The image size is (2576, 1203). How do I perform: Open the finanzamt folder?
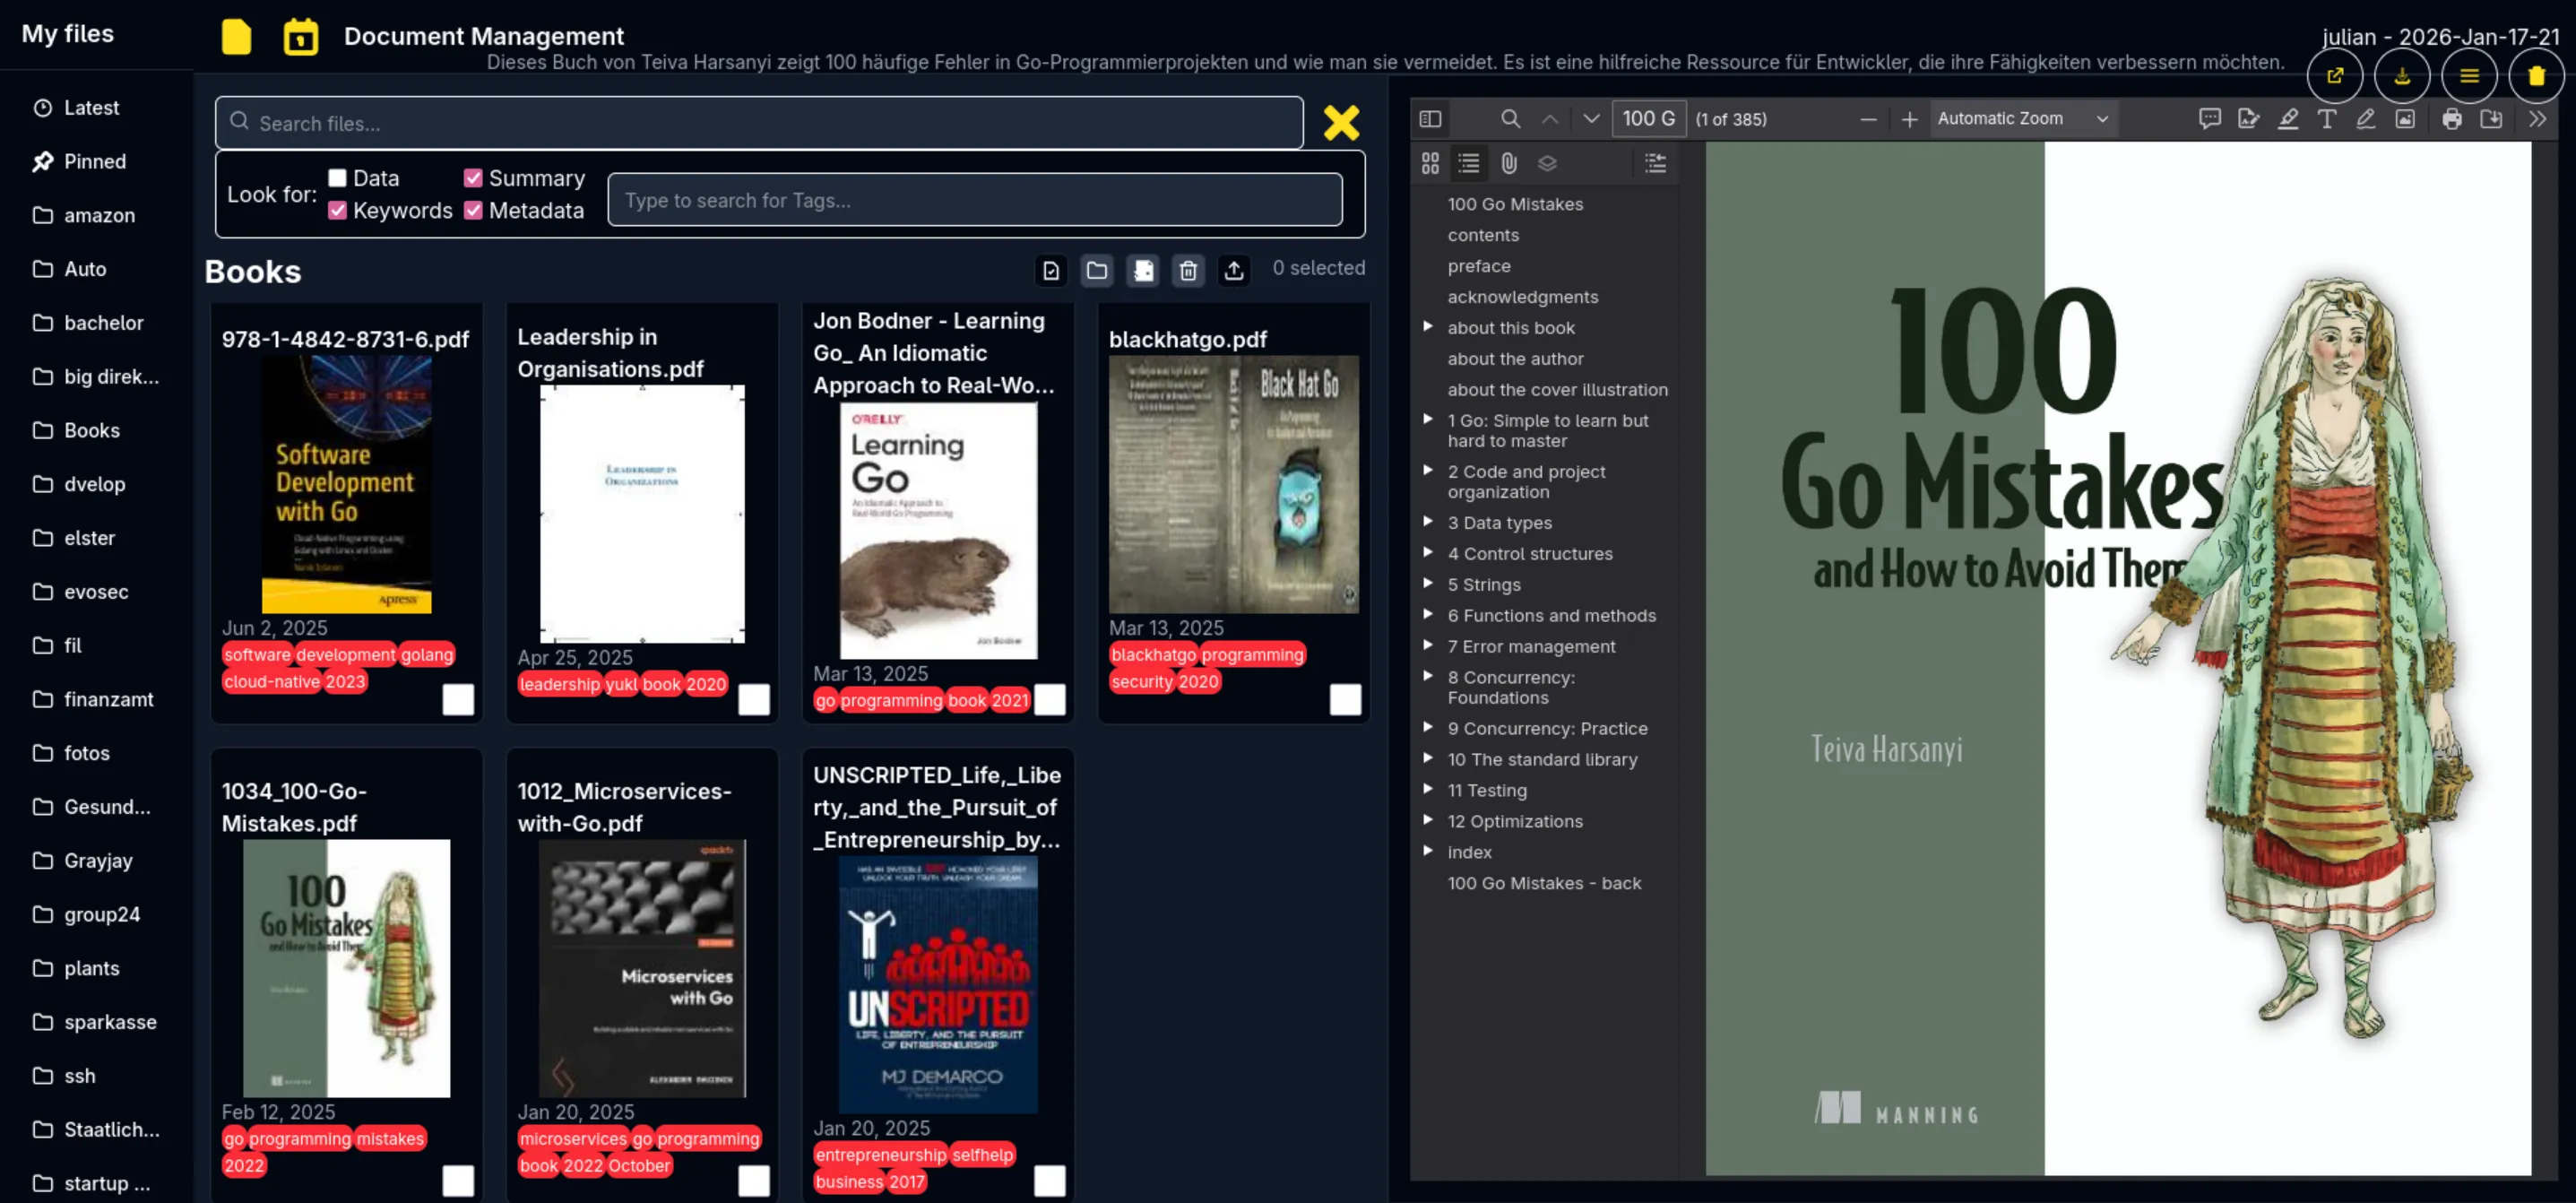(108, 699)
